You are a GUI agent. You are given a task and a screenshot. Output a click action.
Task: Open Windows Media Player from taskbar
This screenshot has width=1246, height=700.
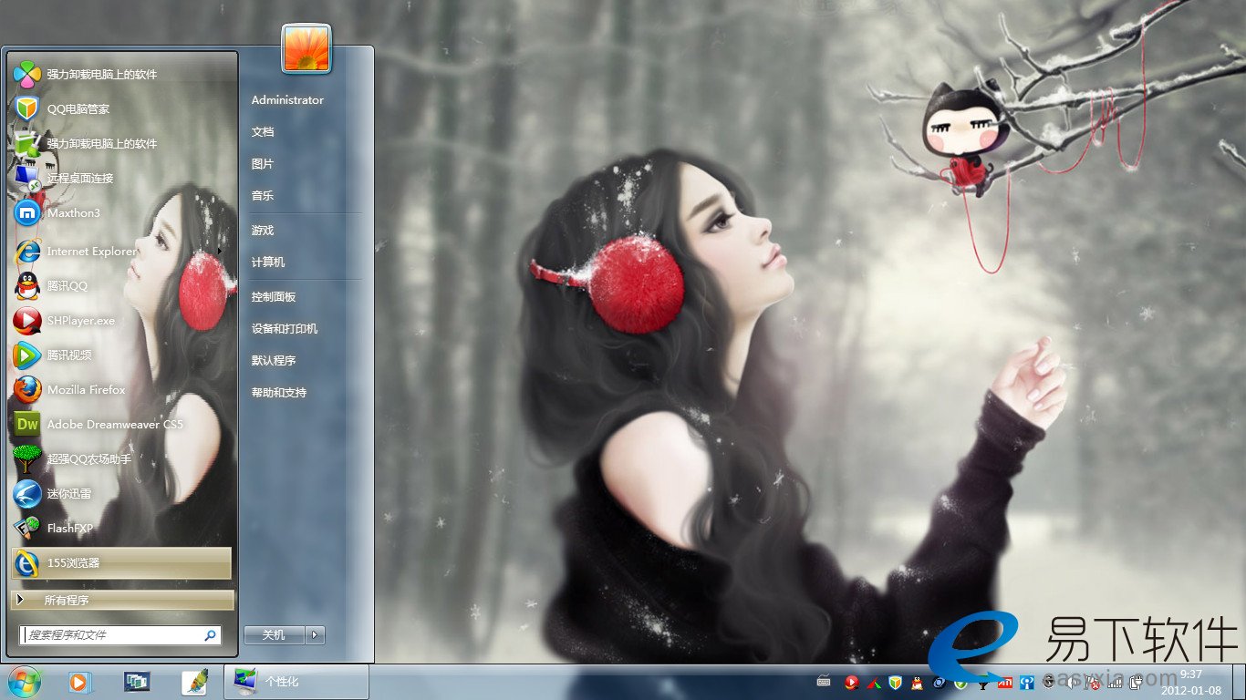(79, 682)
